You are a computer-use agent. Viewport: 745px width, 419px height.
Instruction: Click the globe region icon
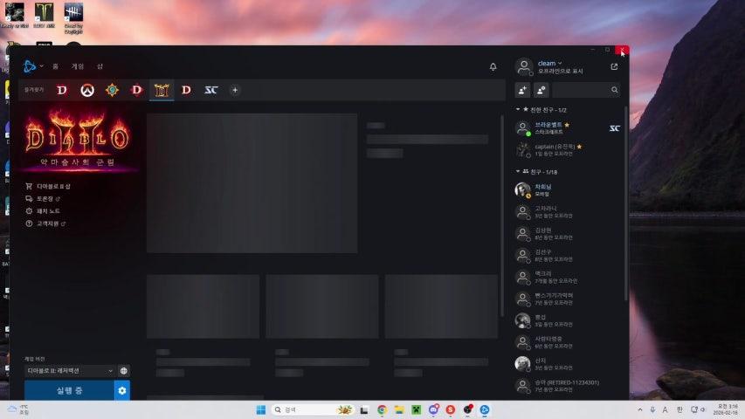[x=123, y=370]
